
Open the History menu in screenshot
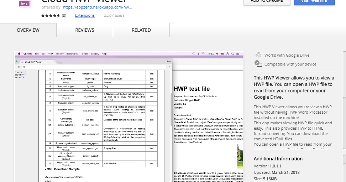point(60,54)
